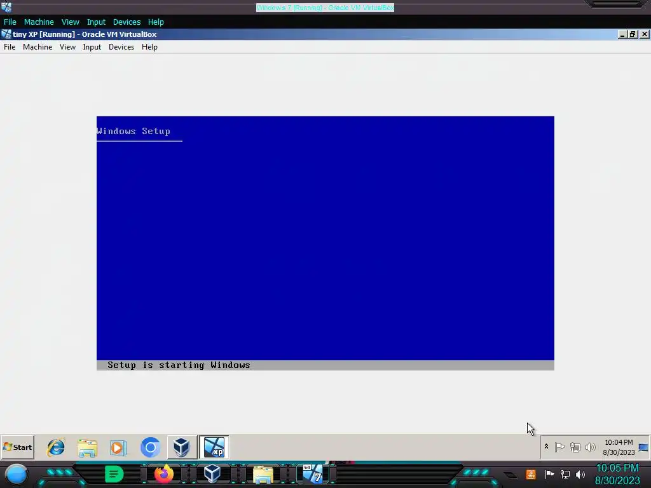The image size is (651, 488).
Task: Click outer VirtualBox window icon at top-left
Action: pyautogui.click(x=6, y=7)
